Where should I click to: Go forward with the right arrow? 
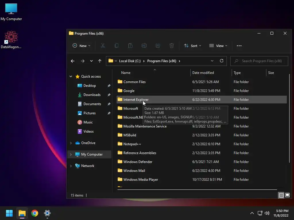(x=82, y=61)
